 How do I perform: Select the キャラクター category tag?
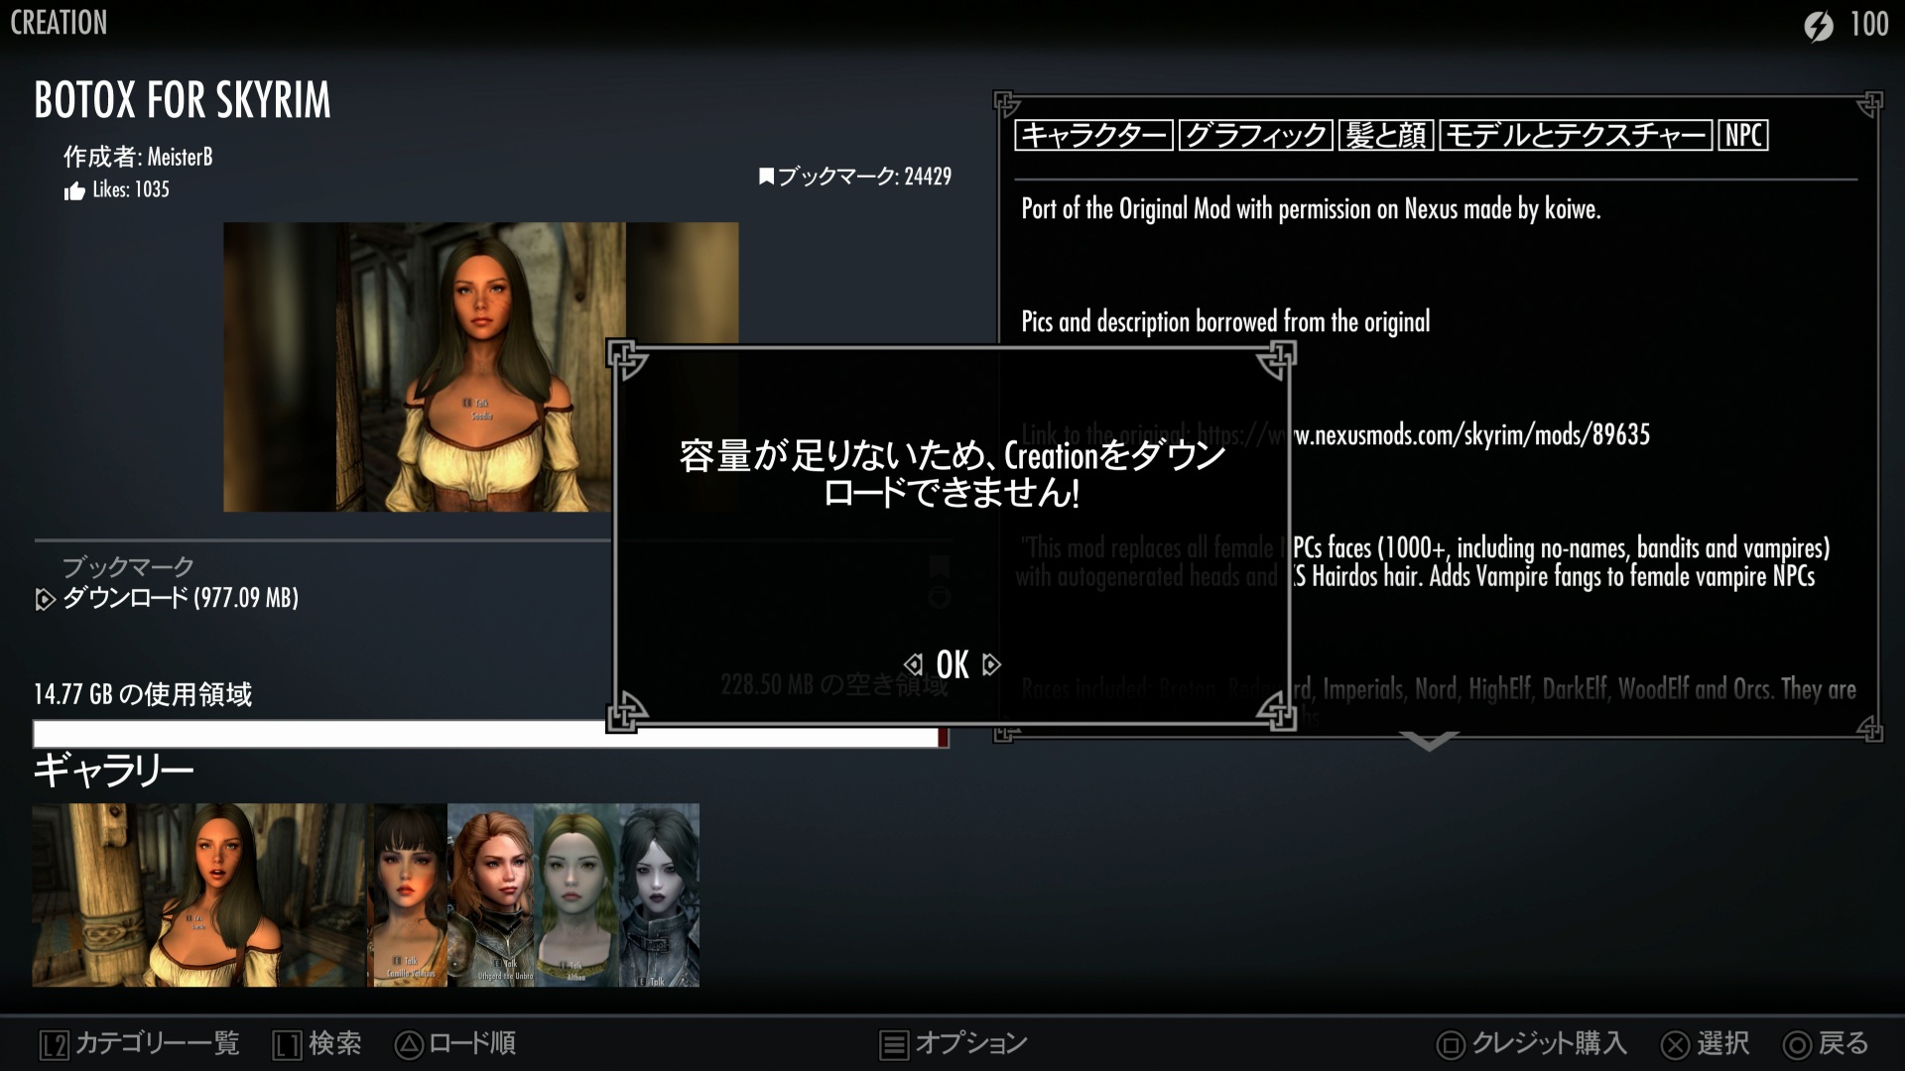click(x=1093, y=135)
